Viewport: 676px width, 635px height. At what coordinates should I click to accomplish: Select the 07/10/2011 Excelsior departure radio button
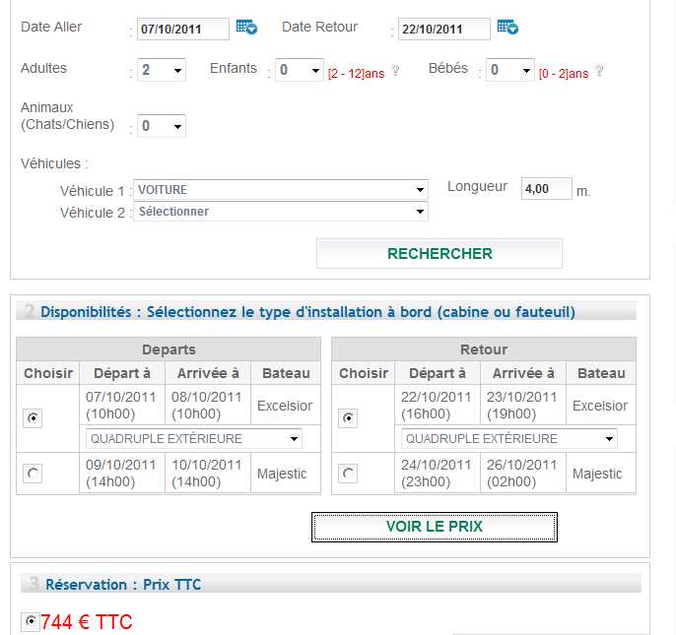coord(33,417)
